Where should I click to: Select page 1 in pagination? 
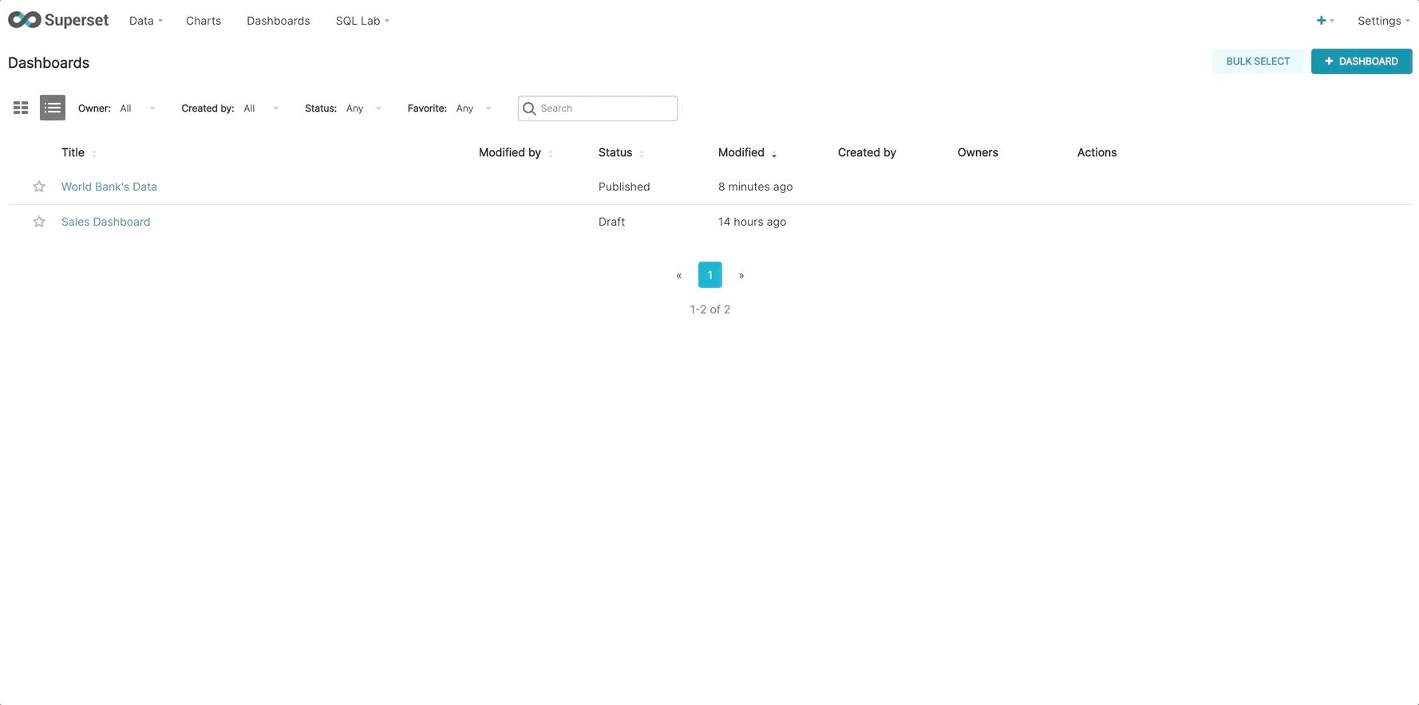(x=710, y=275)
